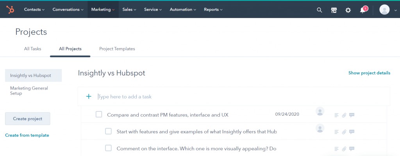The height and width of the screenshot is (156, 400).
Task: Expand the Sales menu
Action: [129, 9]
